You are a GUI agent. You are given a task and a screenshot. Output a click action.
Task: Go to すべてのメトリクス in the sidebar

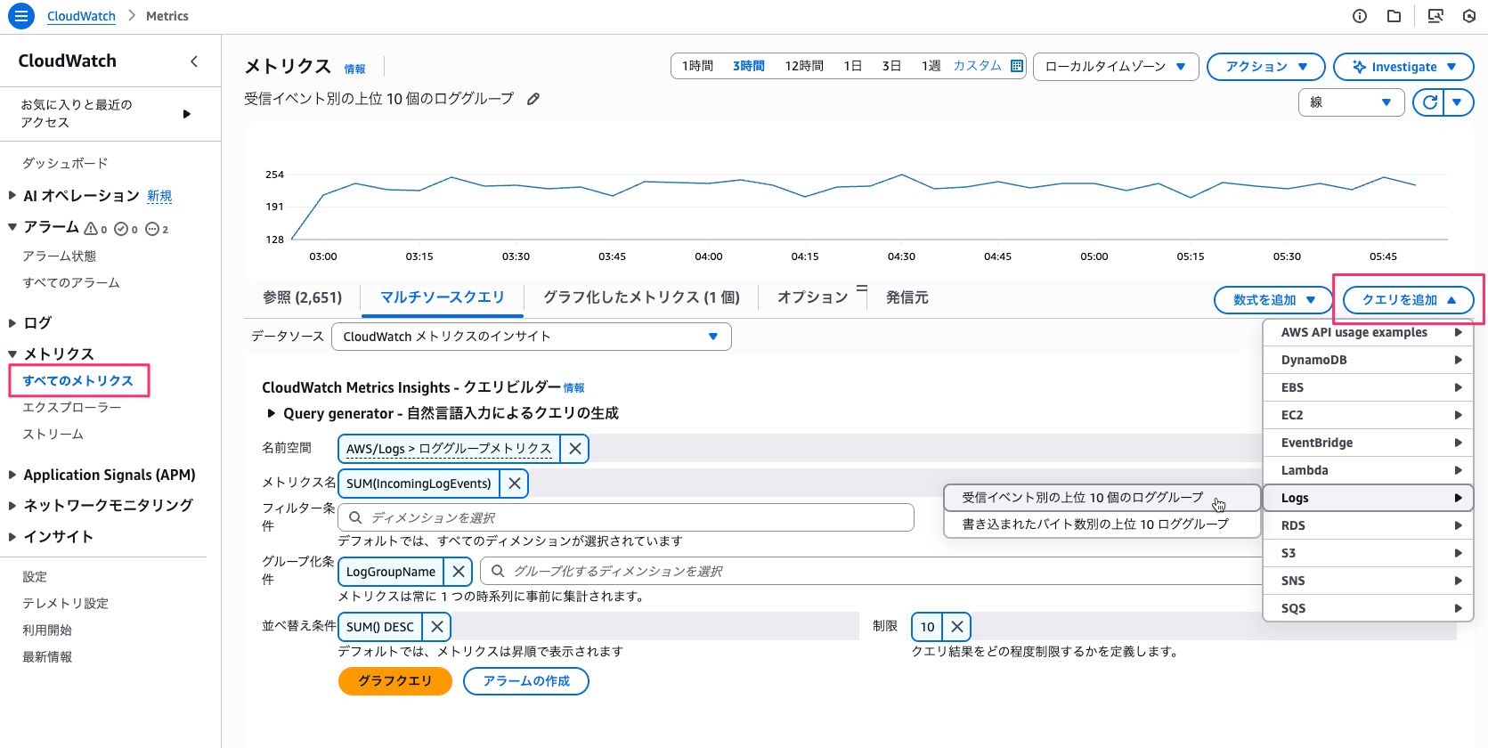point(78,380)
